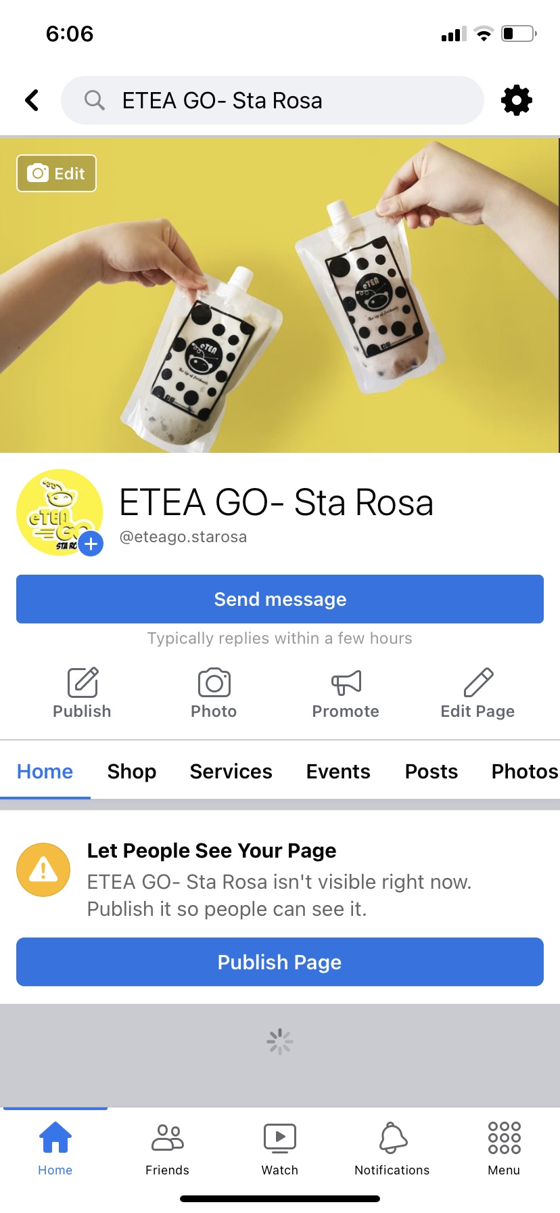Screen dimensions: 560x1213
Task: Switch to the Services tab
Action: [x=231, y=772]
